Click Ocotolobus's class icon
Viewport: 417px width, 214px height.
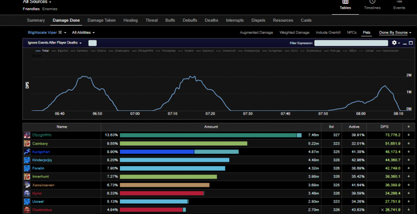27,210
